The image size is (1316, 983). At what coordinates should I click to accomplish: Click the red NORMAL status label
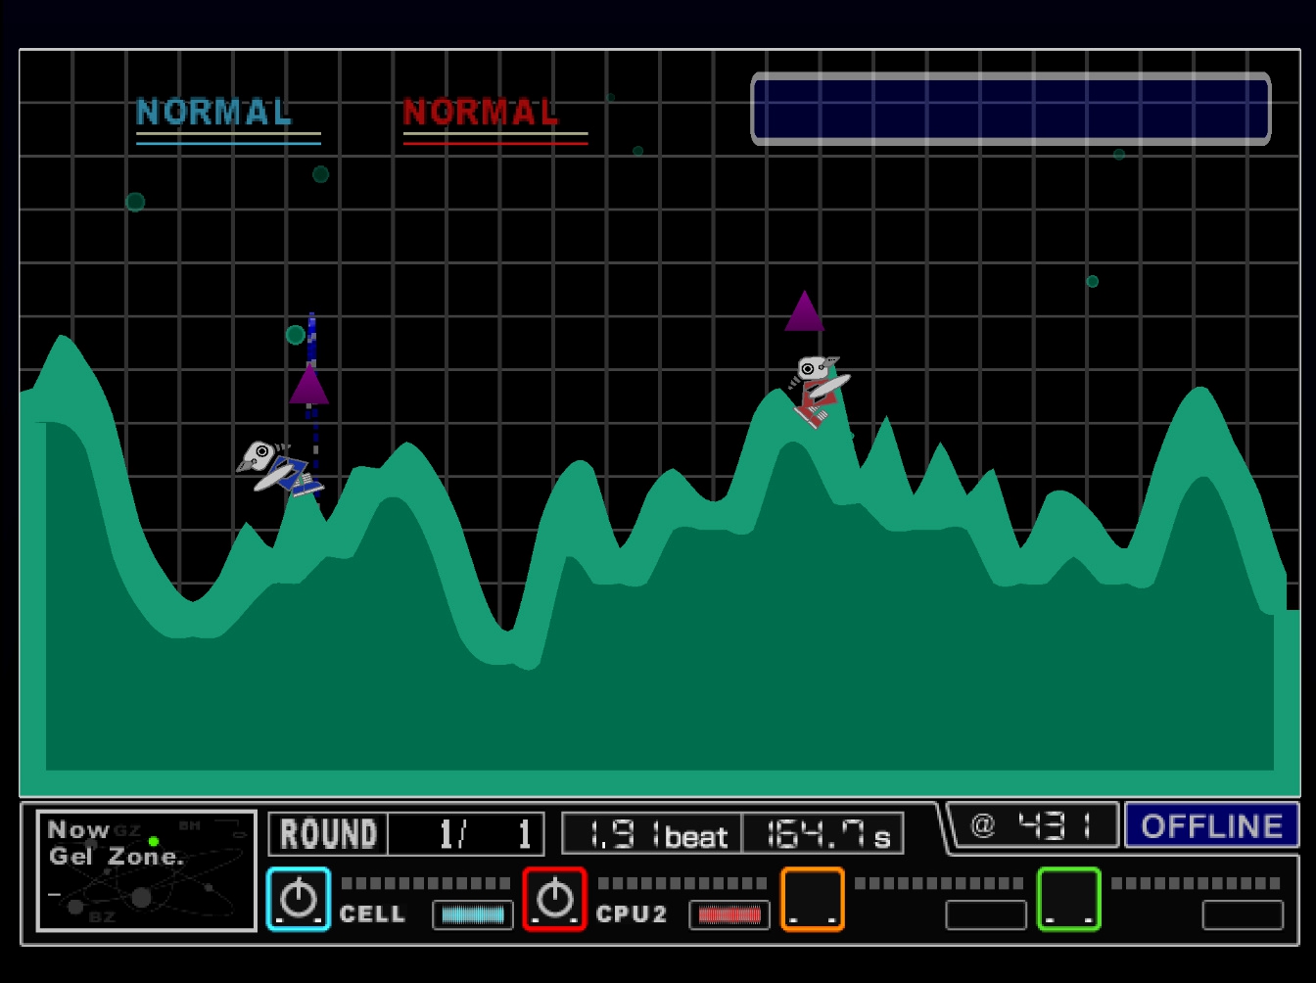click(x=481, y=113)
